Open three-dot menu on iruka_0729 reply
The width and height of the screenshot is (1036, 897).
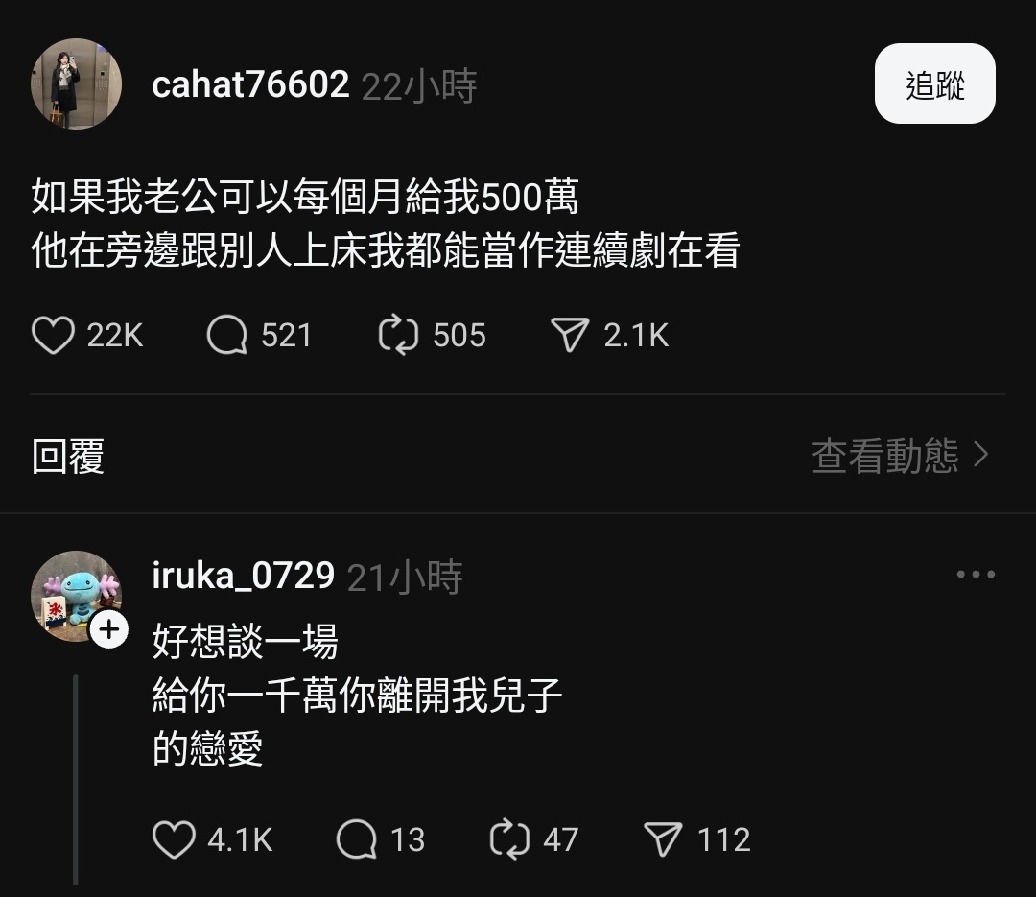(x=976, y=575)
